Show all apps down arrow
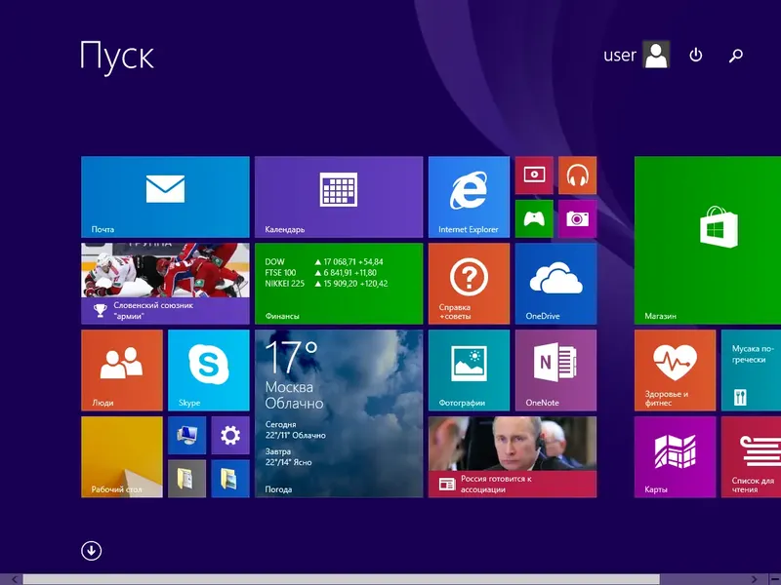781x585 pixels. coord(91,551)
